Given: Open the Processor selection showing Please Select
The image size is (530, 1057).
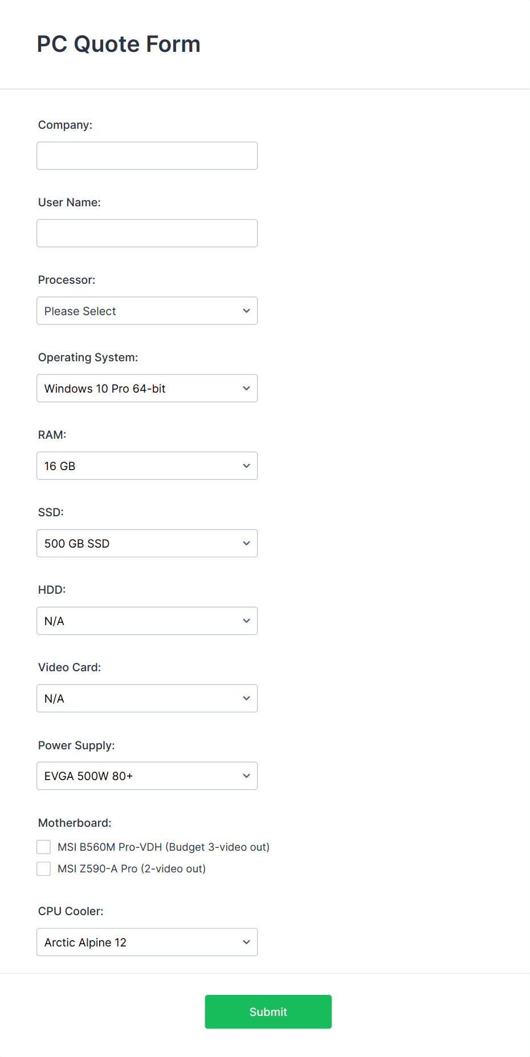Looking at the screenshot, I should click(147, 311).
